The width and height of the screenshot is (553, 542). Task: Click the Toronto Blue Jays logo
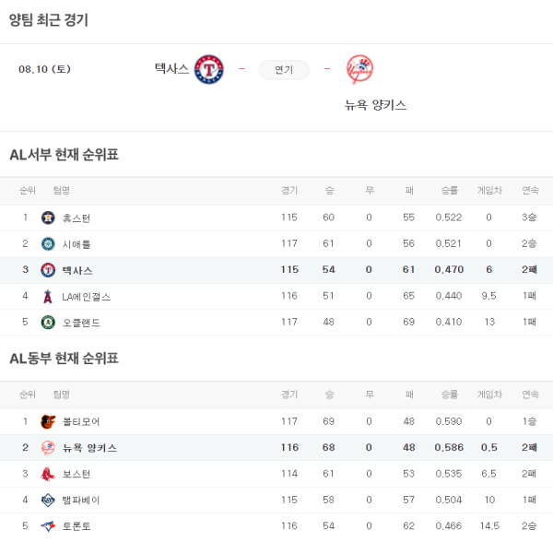pyautogui.click(x=48, y=525)
